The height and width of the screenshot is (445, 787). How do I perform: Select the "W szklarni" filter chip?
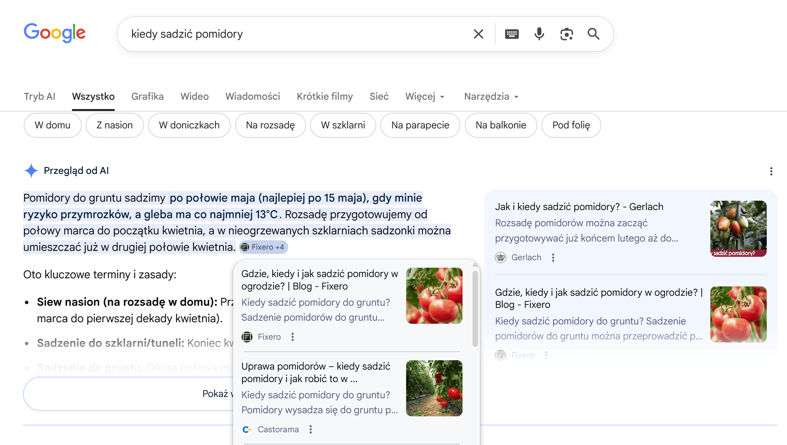click(x=343, y=125)
